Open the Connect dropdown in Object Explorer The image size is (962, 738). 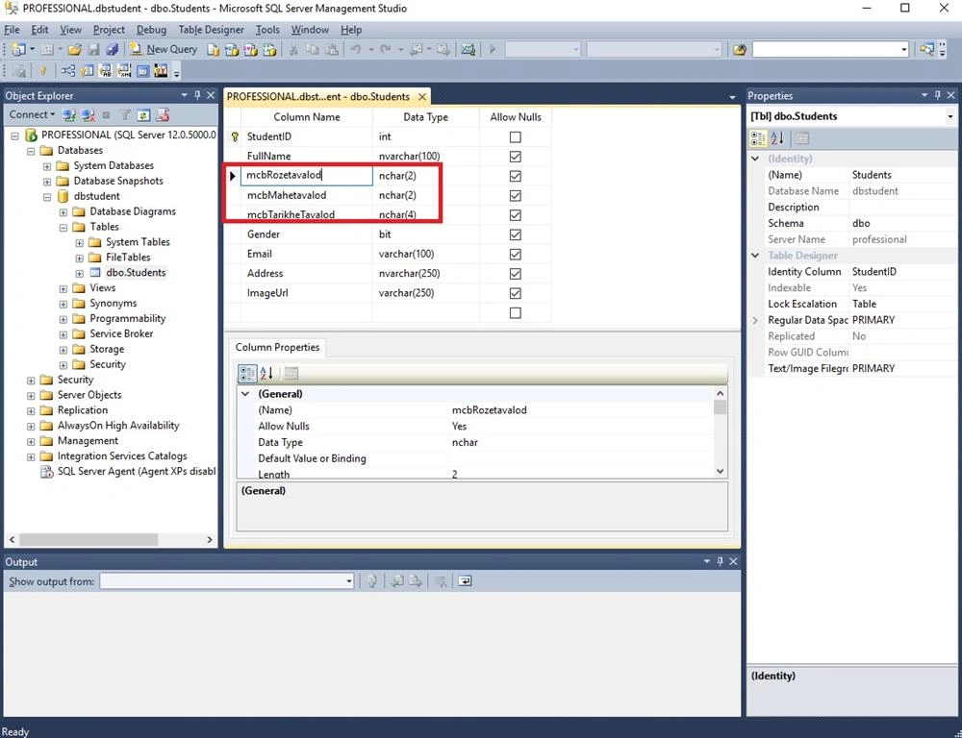32,114
